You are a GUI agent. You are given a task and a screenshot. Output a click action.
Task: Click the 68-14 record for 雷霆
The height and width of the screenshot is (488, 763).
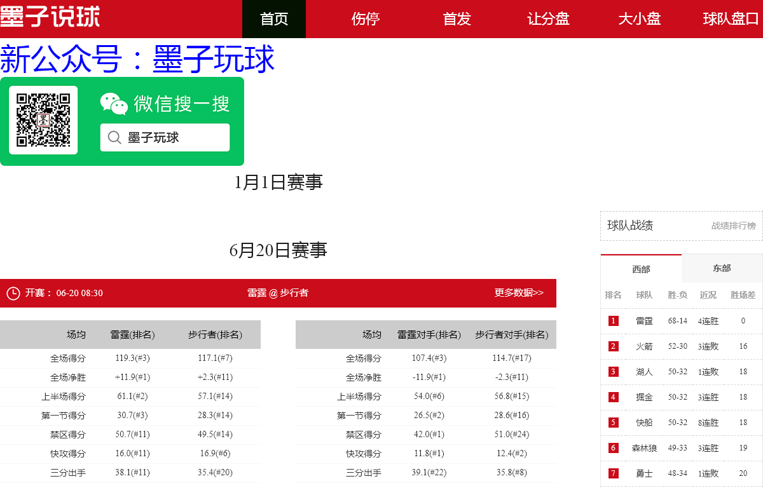(x=677, y=321)
